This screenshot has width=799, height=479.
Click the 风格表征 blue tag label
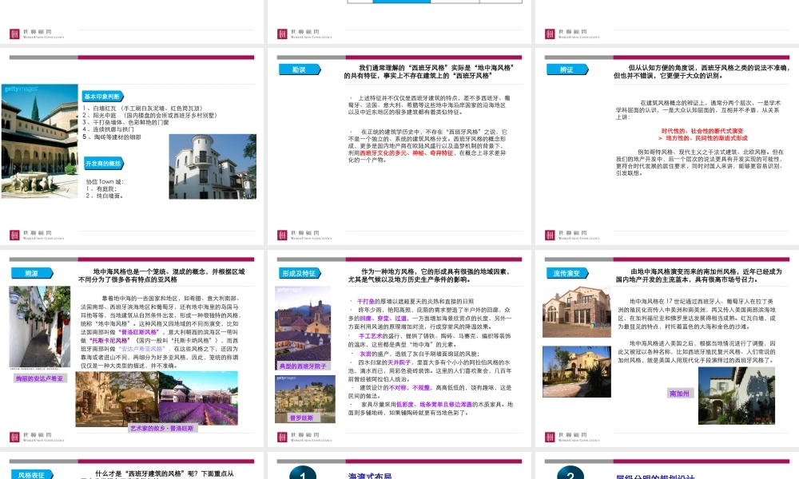pos(30,474)
